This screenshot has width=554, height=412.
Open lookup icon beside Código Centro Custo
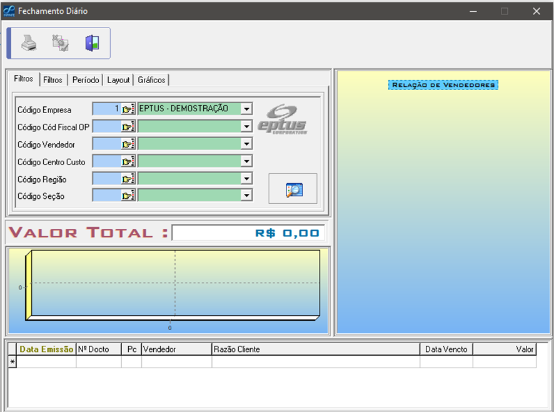click(x=128, y=161)
